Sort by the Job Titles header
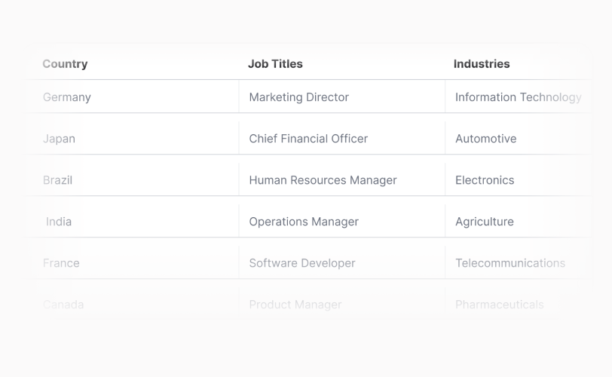612x377 pixels. pyautogui.click(x=275, y=64)
